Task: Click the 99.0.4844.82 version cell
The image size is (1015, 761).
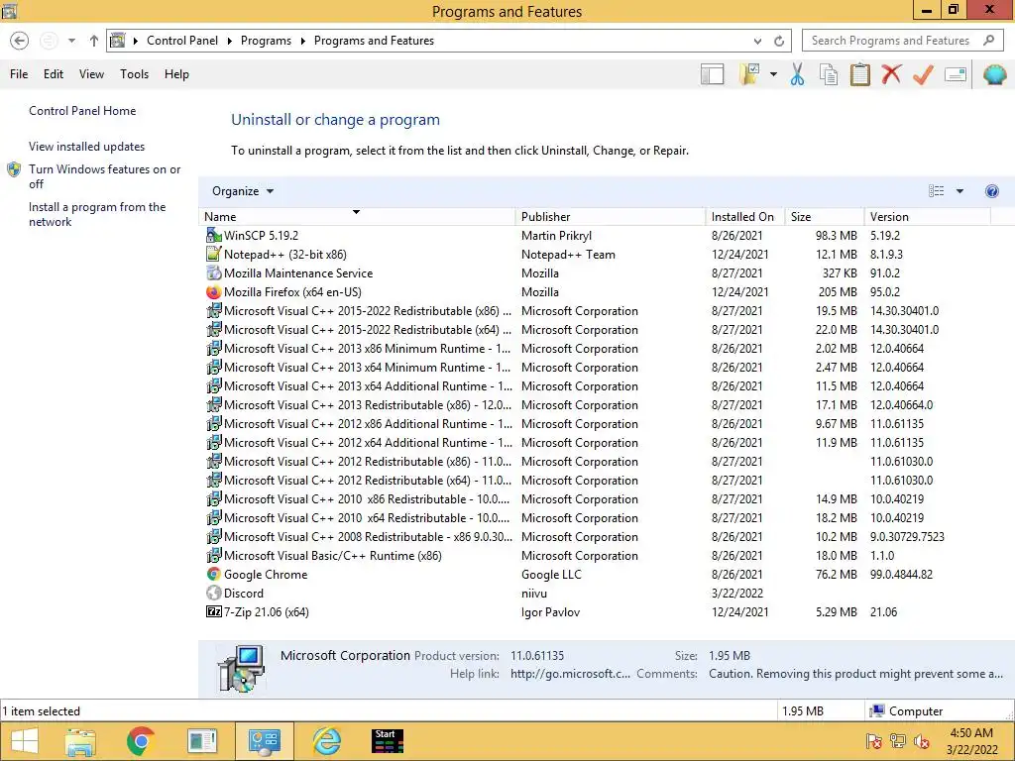Action: (901, 574)
